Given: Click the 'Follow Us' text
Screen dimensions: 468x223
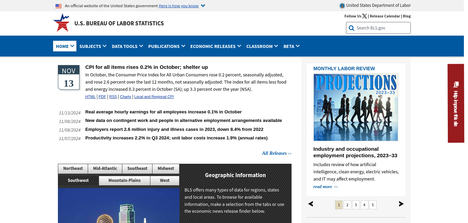Looking at the screenshot, I should pos(353,16).
